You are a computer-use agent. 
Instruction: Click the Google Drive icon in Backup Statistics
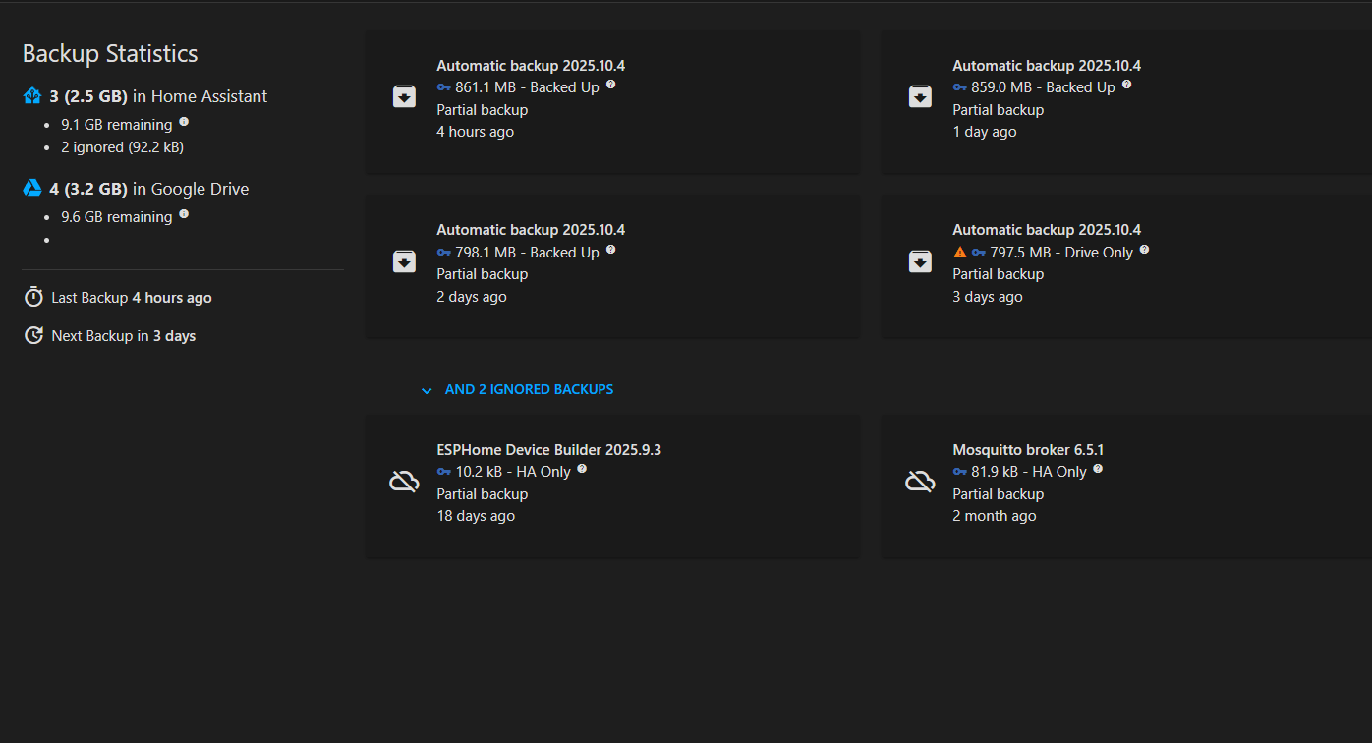tap(32, 189)
